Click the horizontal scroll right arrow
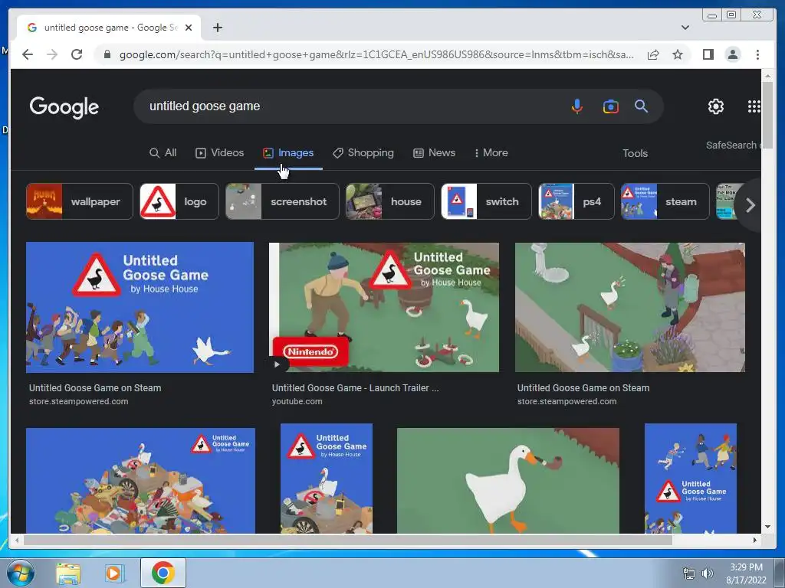The width and height of the screenshot is (785, 588). 755,540
